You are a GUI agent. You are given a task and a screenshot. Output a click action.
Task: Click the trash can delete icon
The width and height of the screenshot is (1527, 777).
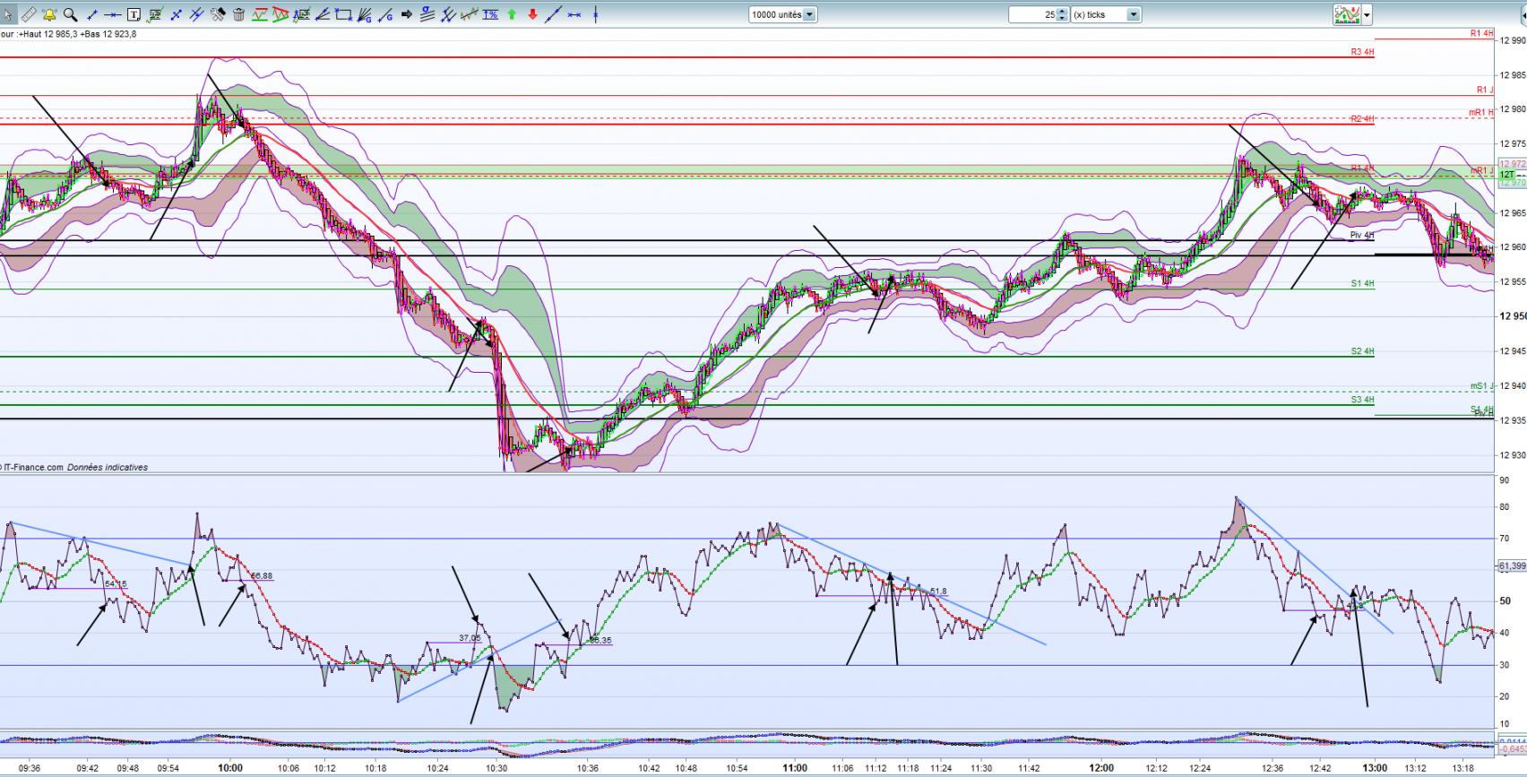pos(239,14)
